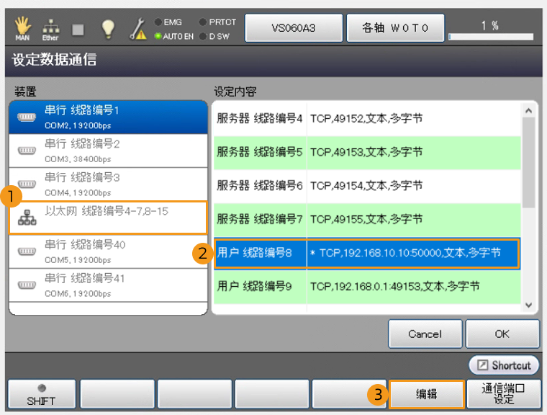Toggle the SHIFT key button
Image resolution: width=547 pixels, height=415 pixels.
42,394
